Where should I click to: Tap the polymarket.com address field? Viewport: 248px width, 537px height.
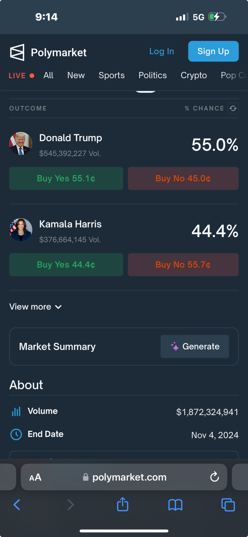124,477
